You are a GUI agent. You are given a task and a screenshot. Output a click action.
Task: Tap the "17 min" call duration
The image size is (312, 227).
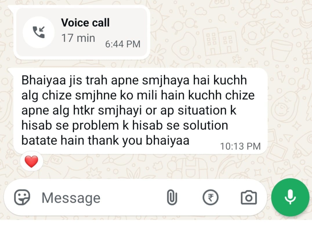[78, 38]
